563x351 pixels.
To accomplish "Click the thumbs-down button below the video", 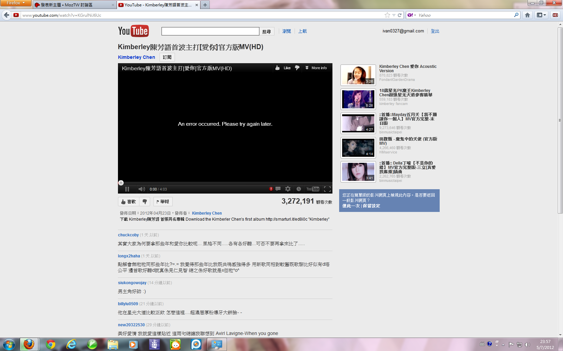I will point(145,202).
